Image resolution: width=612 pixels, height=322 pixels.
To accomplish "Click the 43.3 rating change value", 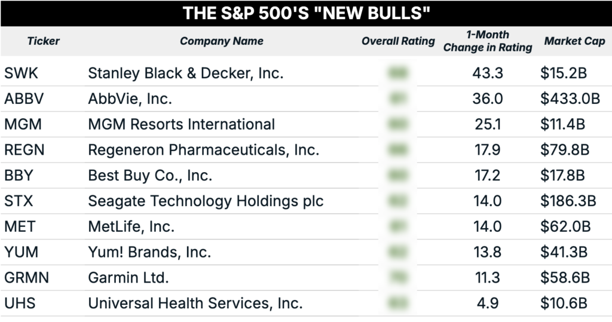I will pyautogui.click(x=488, y=73).
